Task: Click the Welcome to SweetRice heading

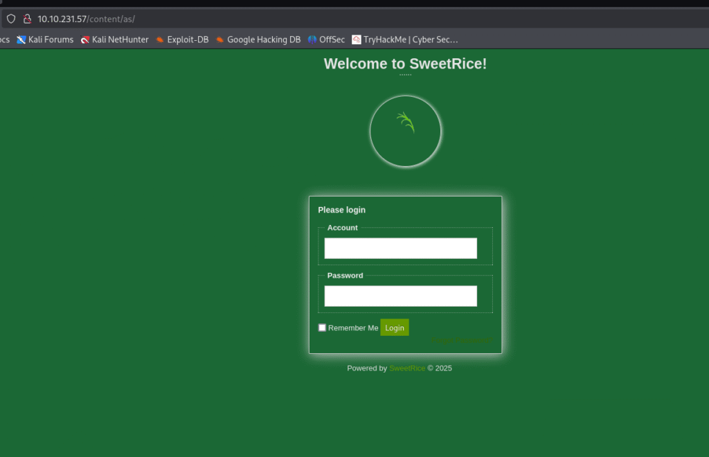Action: point(405,64)
